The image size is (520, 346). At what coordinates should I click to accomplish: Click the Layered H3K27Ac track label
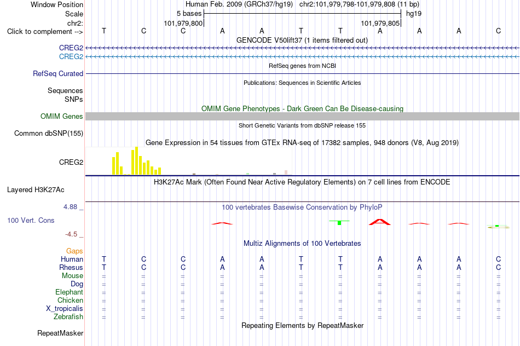[x=36, y=190]
